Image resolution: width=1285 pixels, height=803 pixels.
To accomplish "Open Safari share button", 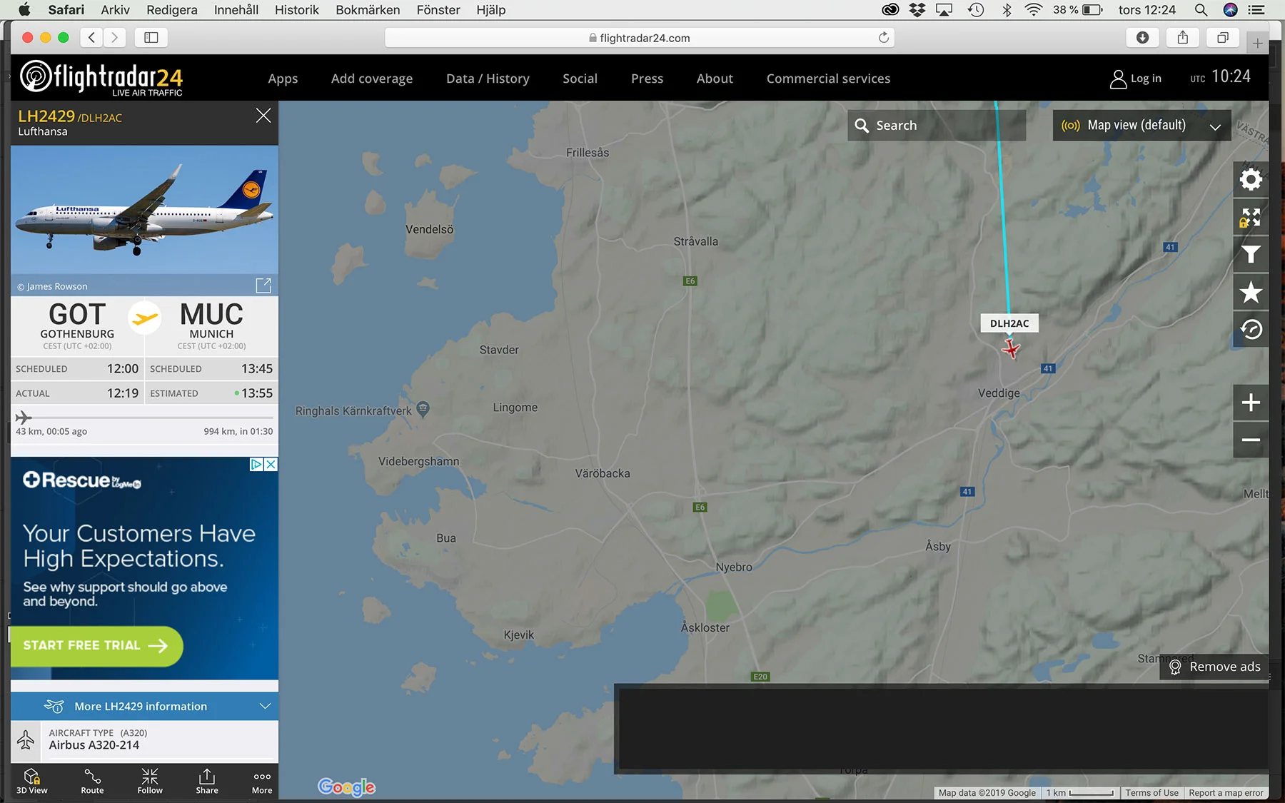I will (1183, 38).
